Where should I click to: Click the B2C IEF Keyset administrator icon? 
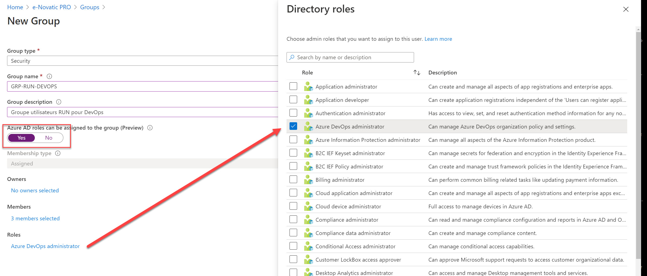[308, 153]
